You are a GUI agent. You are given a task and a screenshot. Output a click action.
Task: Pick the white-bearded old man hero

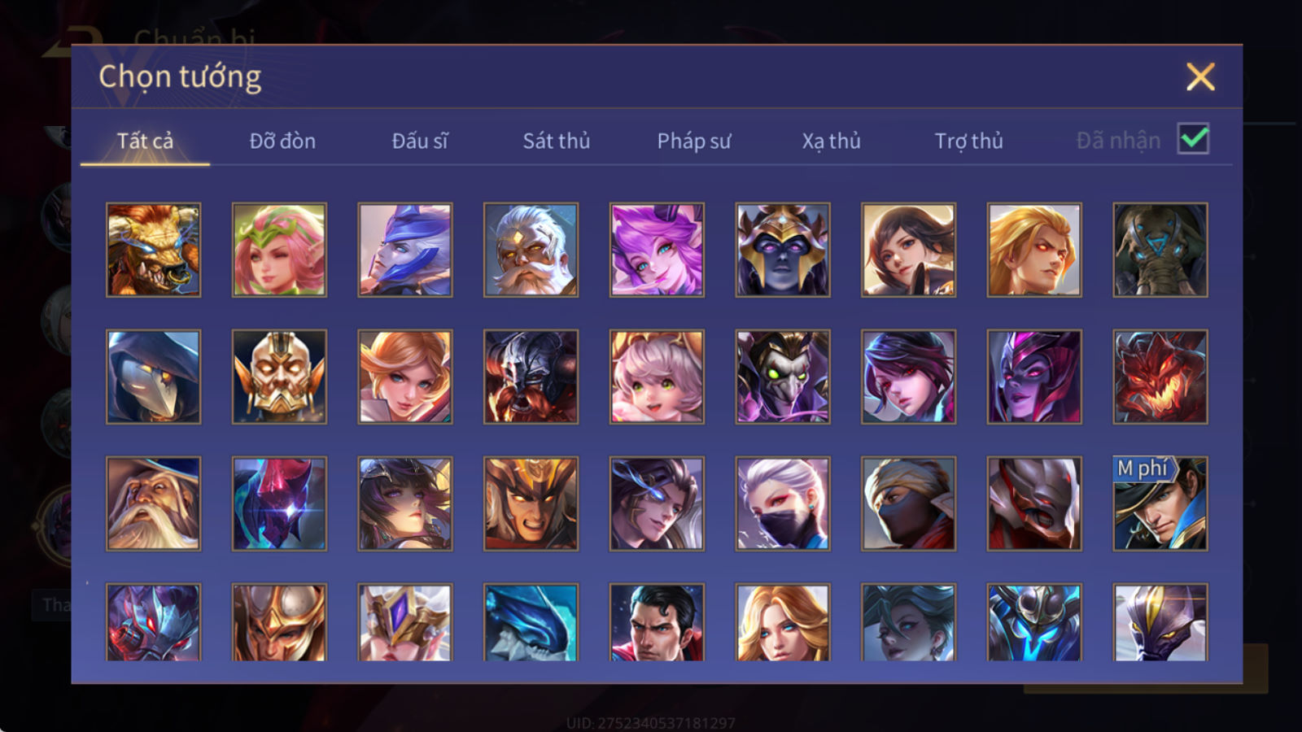pyautogui.click(x=531, y=250)
